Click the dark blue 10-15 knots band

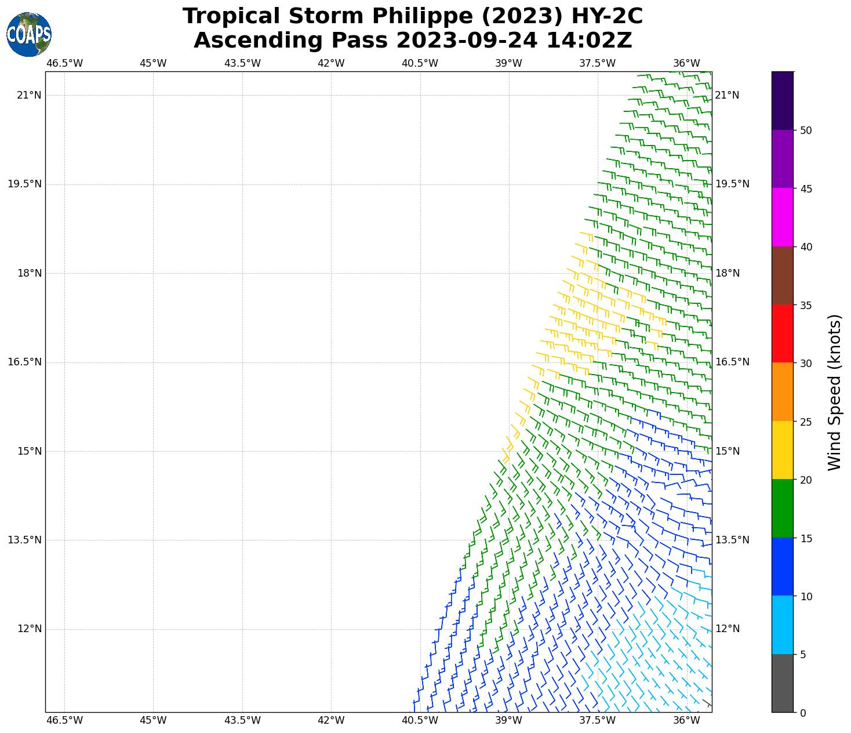tap(782, 567)
